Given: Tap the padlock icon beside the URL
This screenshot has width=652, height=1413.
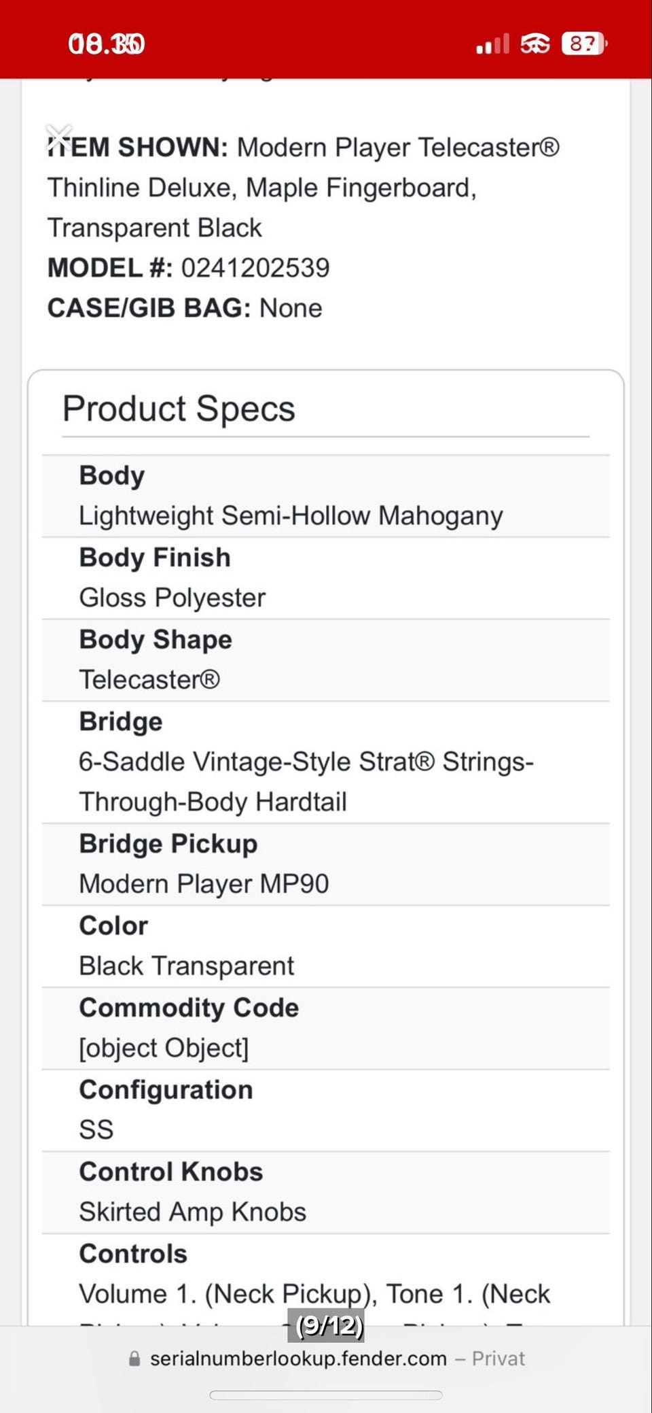Looking at the screenshot, I should pyautogui.click(x=134, y=1358).
